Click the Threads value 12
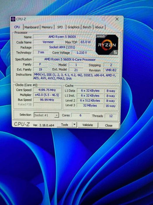 coord(111,116)
